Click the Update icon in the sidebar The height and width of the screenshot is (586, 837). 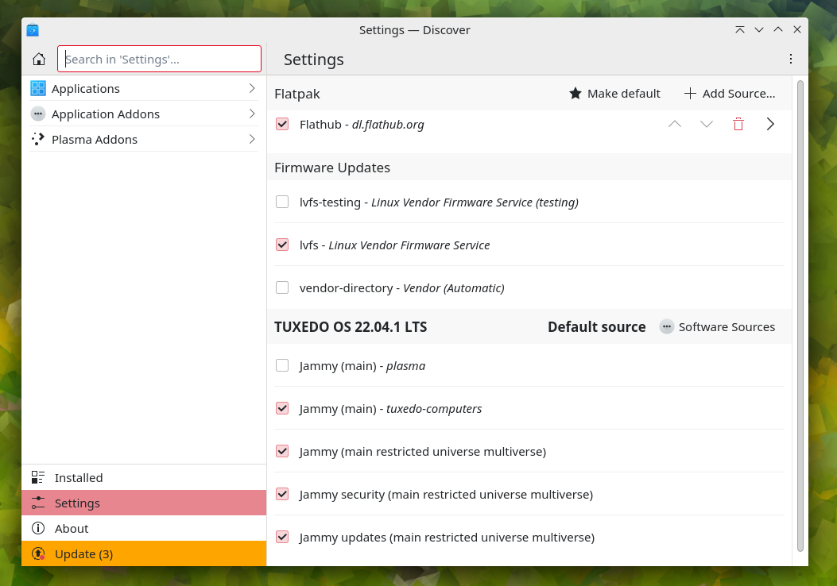[37, 553]
